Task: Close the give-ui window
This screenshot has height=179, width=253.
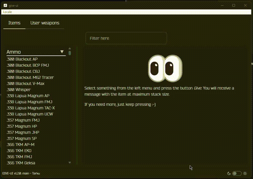Action: pyautogui.click(x=245, y=6)
